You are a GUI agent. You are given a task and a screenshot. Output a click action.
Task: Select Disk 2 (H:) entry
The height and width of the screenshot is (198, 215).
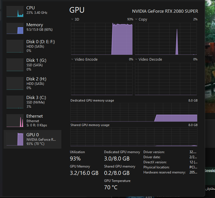(x=33, y=83)
